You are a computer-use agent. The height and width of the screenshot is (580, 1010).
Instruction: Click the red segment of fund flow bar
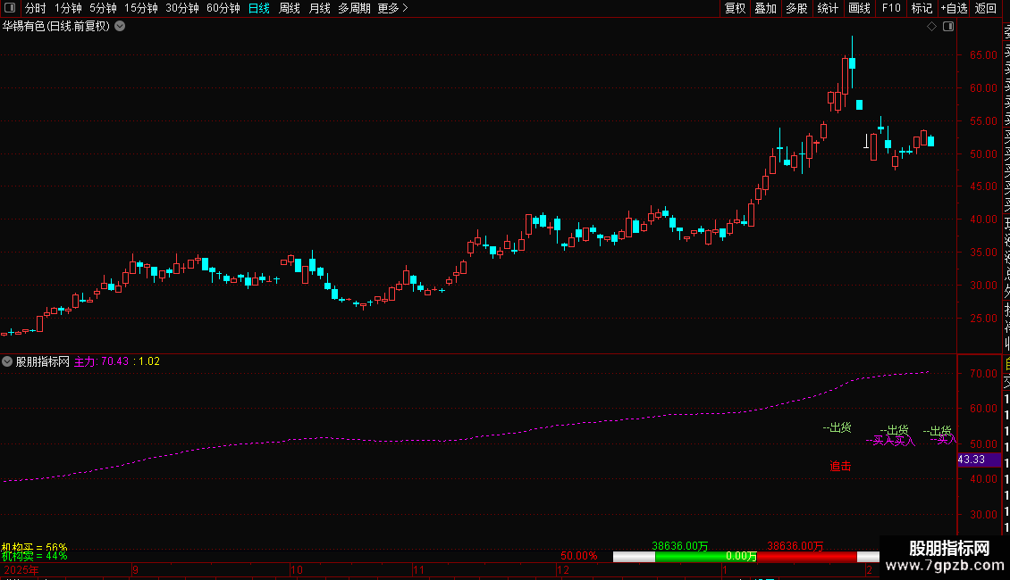click(807, 557)
